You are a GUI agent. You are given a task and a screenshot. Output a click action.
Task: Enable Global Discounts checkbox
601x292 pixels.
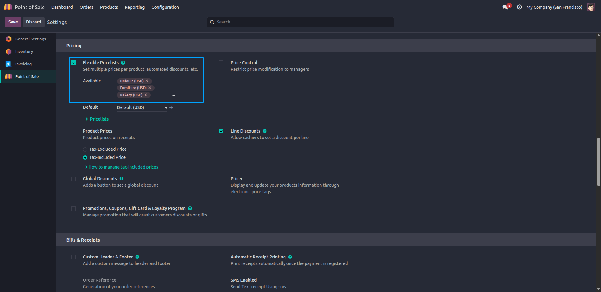[74, 179]
